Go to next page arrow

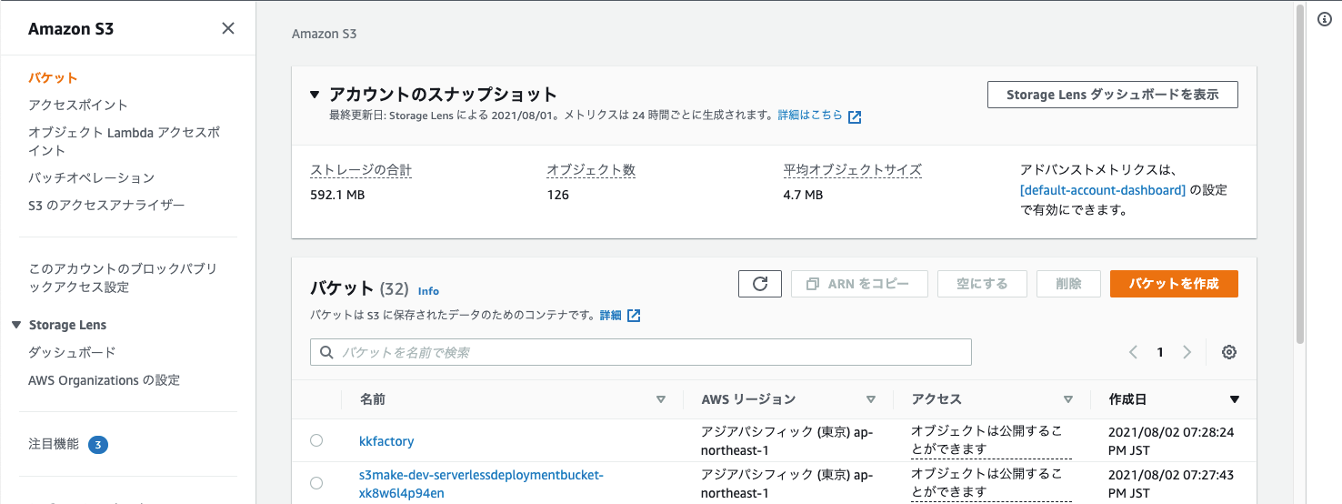coord(1187,352)
